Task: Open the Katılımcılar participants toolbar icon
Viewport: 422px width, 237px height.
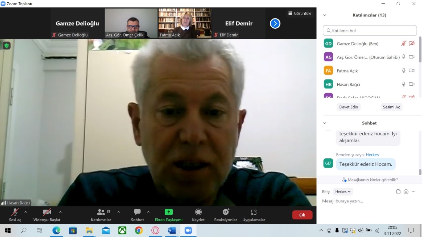Action: [101, 212]
